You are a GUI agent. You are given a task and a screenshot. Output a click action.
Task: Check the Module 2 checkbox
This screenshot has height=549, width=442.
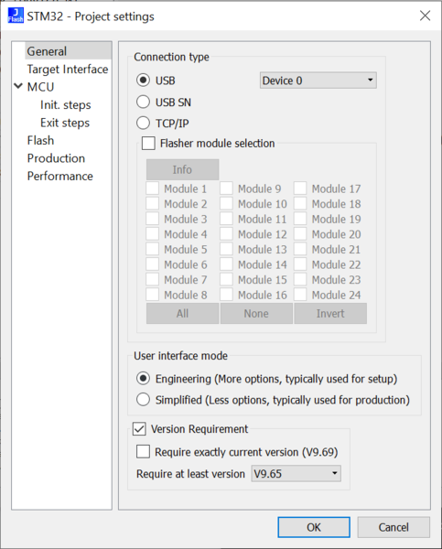click(152, 203)
